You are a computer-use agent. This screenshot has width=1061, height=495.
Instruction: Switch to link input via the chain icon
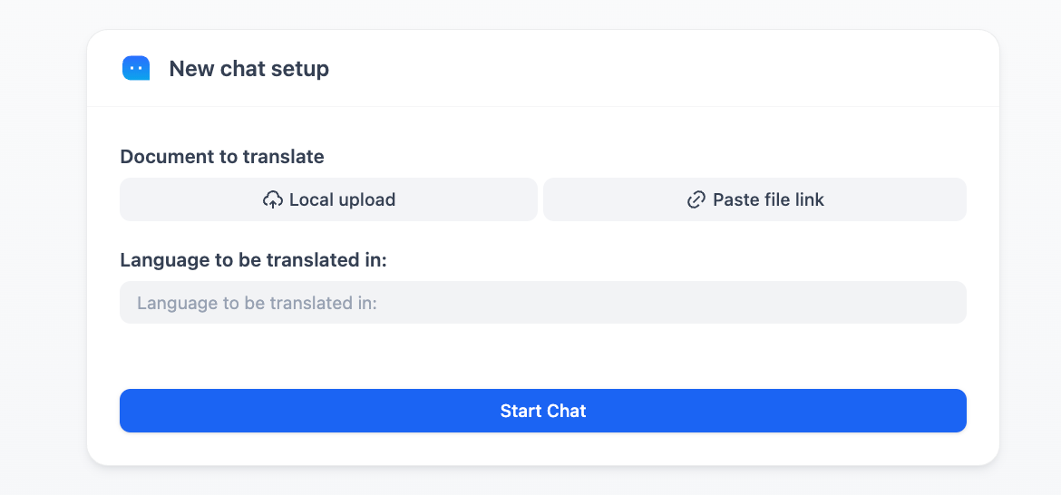(x=696, y=200)
